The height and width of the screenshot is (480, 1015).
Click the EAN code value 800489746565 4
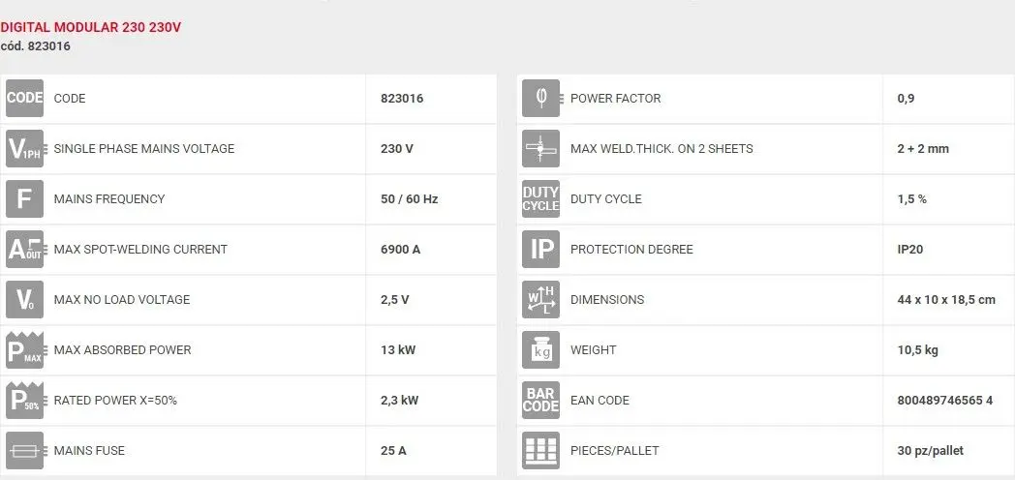(x=944, y=401)
